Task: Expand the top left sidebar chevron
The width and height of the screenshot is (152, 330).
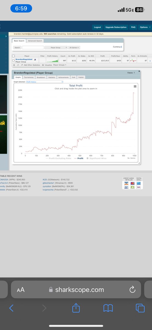Action: [6, 36]
